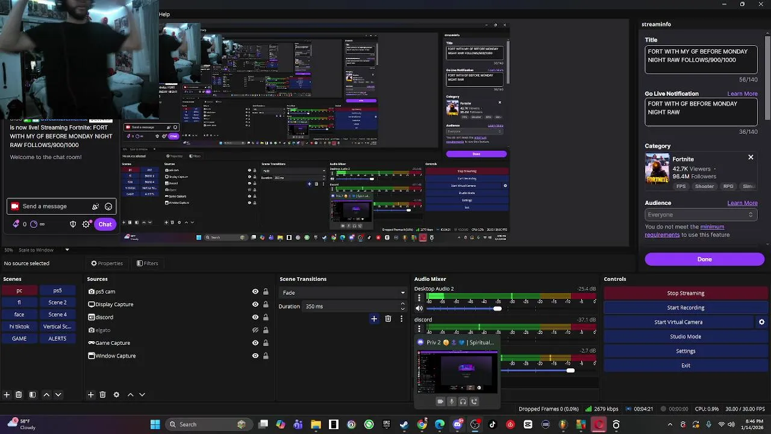This screenshot has width=771, height=434.
Task: Click Stop Streaming button
Action: tap(685, 293)
